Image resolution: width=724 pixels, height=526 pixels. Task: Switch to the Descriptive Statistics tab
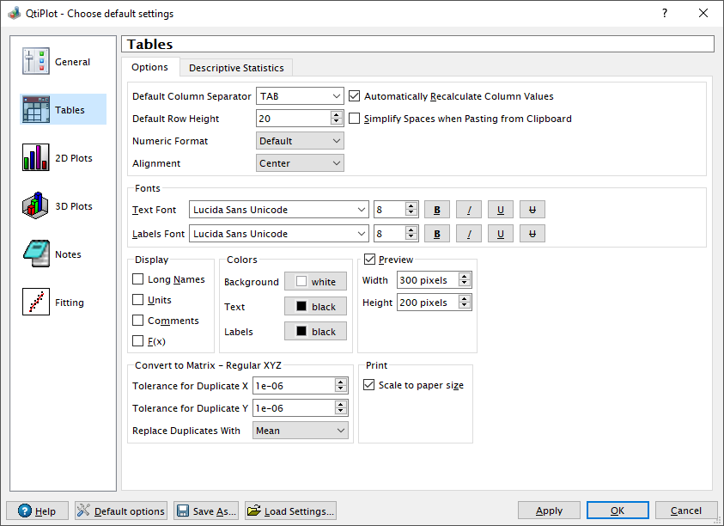click(x=236, y=68)
